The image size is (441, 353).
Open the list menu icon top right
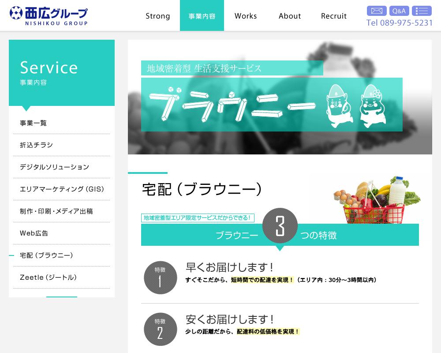pyautogui.click(x=422, y=11)
